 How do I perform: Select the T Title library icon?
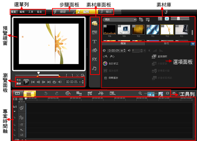tap(95, 41)
